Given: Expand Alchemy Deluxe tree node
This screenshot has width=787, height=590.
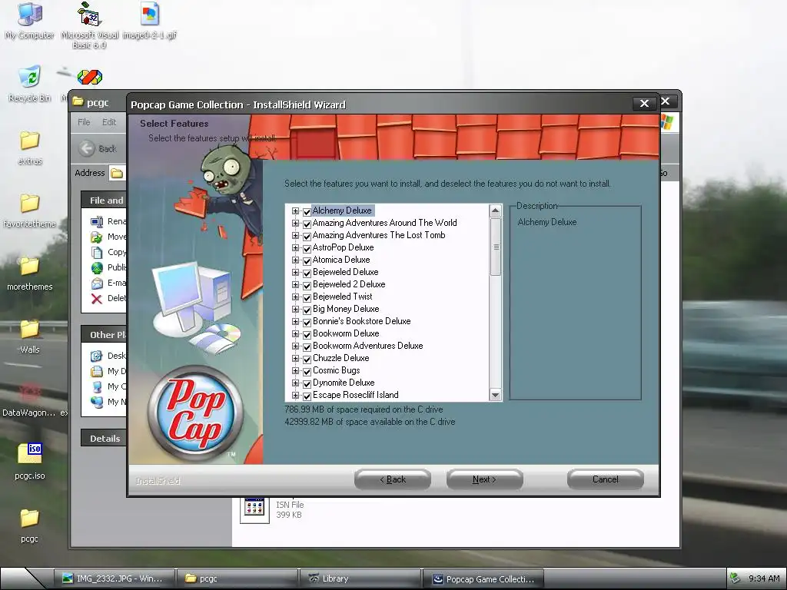Looking at the screenshot, I should (295, 211).
